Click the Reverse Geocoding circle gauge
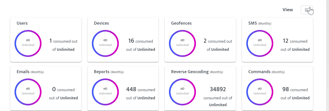 click(x=182, y=92)
